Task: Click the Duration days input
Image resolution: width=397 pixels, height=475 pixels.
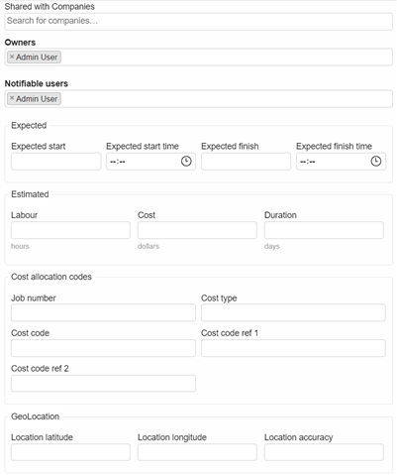Action: pos(324,230)
